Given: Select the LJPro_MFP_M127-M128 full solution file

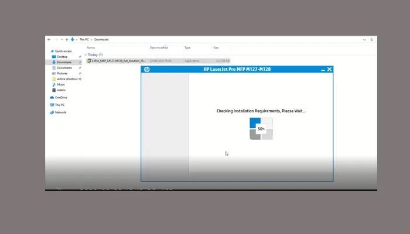Looking at the screenshot, I should click(116, 60).
